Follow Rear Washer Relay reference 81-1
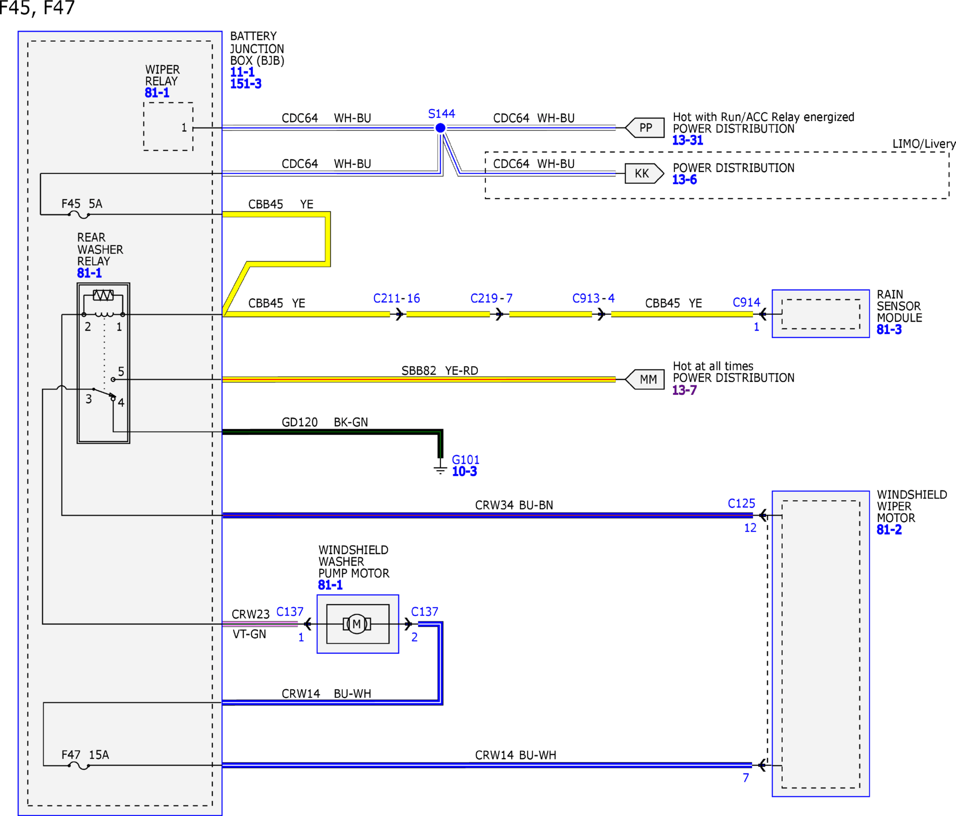This screenshot has height=816, width=956. 89,273
